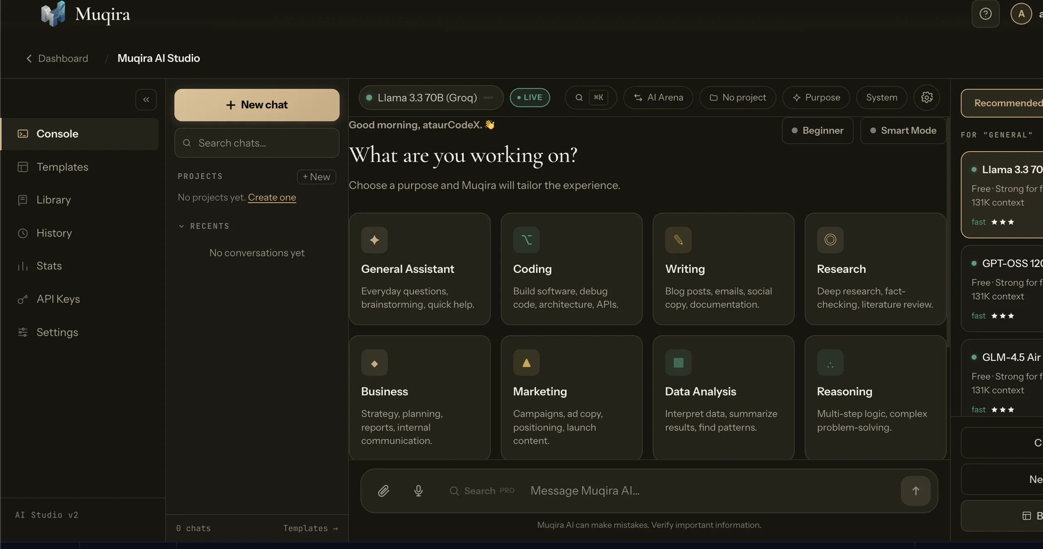Click the New chat button

pos(257,105)
